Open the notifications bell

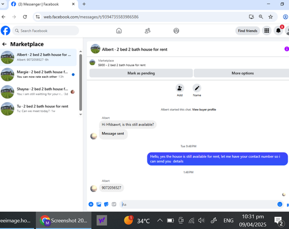(x=279, y=31)
